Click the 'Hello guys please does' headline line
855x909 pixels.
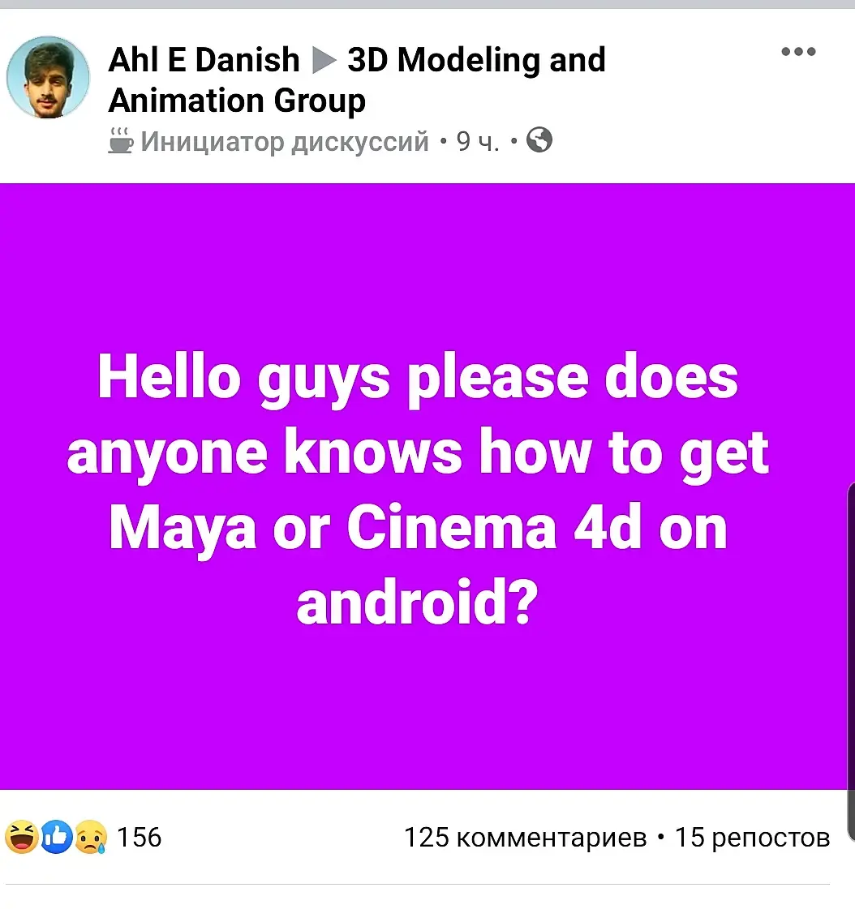pyautogui.click(x=418, y=378)
